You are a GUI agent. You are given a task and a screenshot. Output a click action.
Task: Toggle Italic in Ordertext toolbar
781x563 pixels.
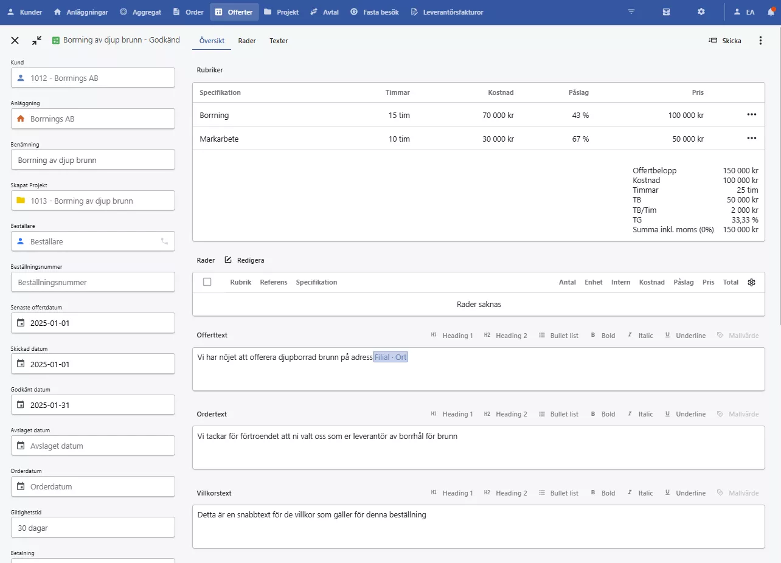(639, 414)
